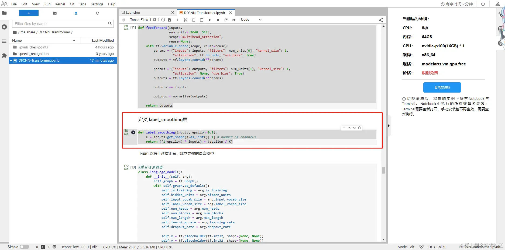Image resolution: width=505 pixels, height=250 pixels.
Task: Select the .ipynb_checkpoints folder
Action: [63, 47]
